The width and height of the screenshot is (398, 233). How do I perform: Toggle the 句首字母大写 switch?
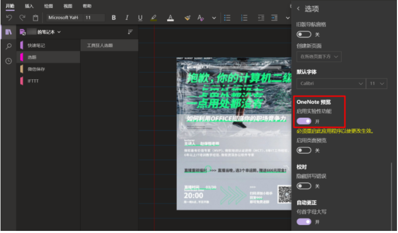pyautogui.click(x=304, y=222)
